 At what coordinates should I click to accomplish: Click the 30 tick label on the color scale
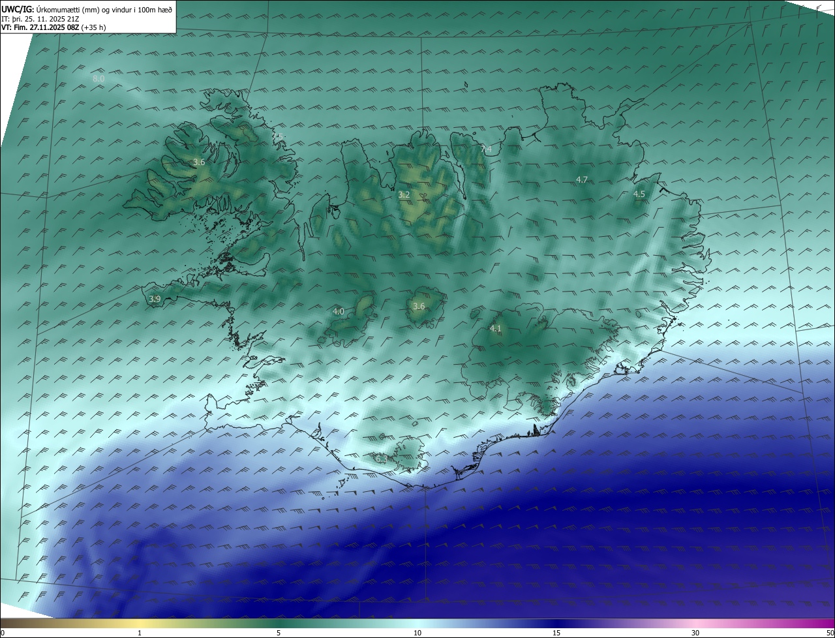[x=695, y=633]
